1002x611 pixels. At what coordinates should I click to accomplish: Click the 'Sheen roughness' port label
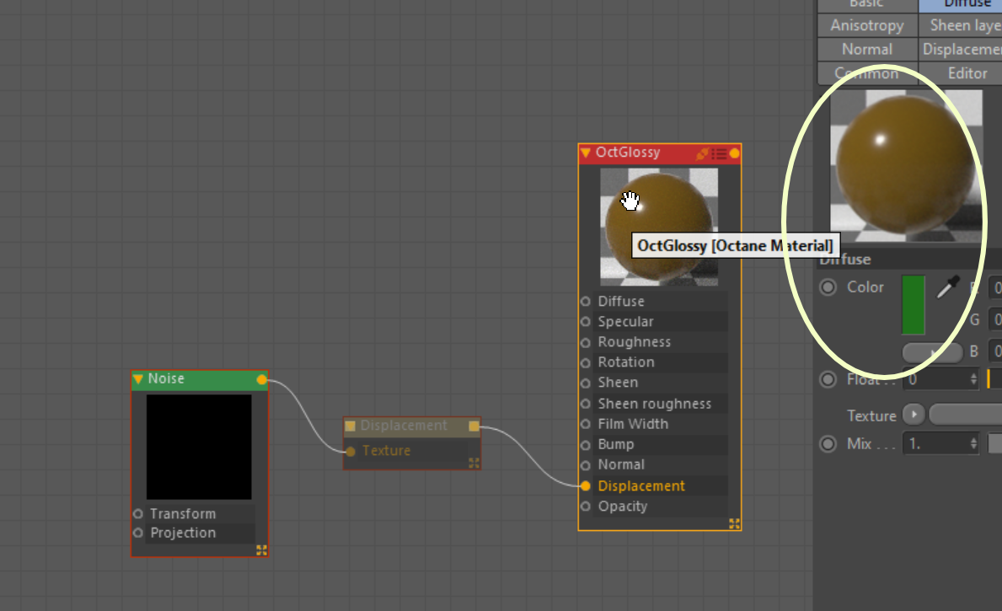click(x=654, y=404)
